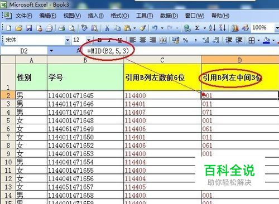Click the Print icon
The image size is (279, 204).
61,28
